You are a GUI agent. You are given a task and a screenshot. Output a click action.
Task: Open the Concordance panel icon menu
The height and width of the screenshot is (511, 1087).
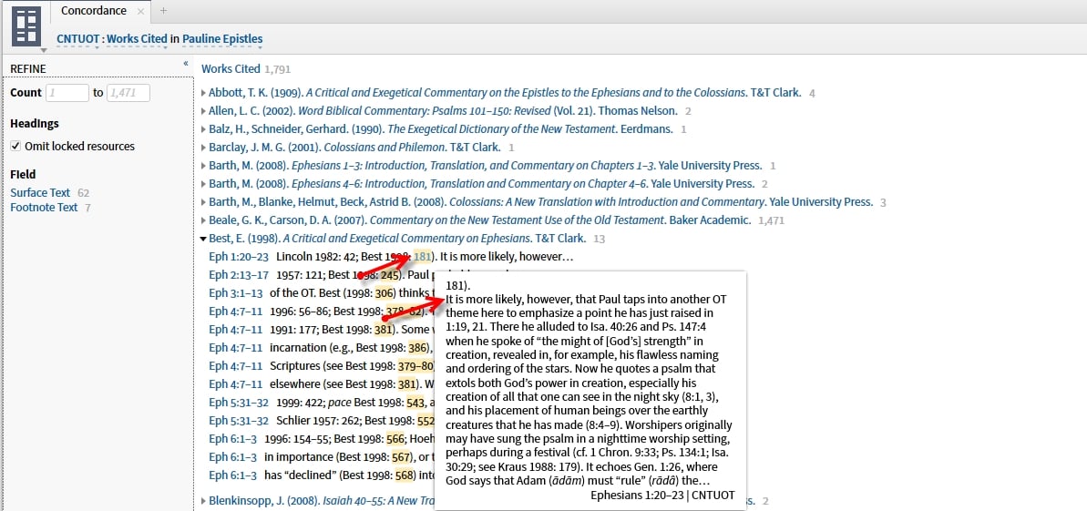click(x=26, y=27)
